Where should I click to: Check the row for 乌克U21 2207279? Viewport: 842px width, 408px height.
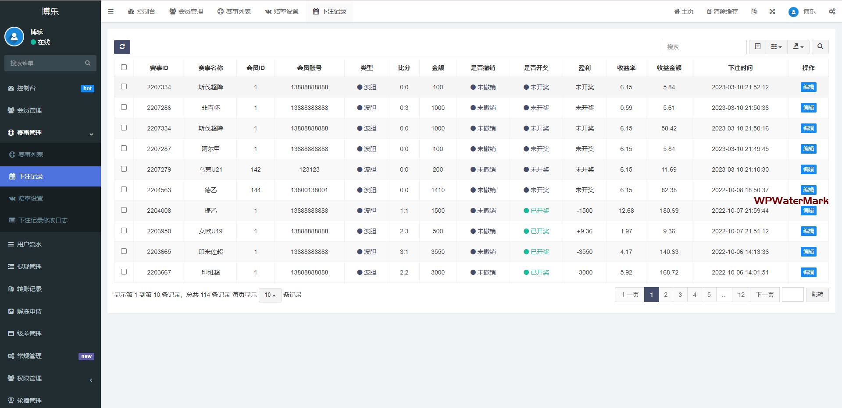point(124,169)
